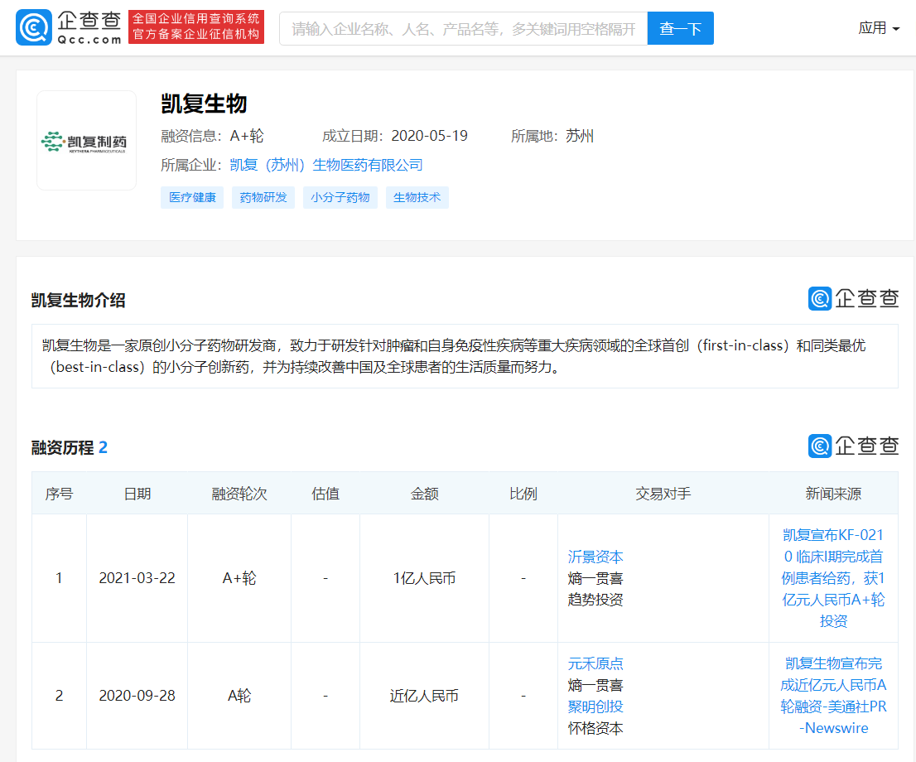916x762 pixels.
Task: Click the red official credit agency banner
Action: [196, 27]
